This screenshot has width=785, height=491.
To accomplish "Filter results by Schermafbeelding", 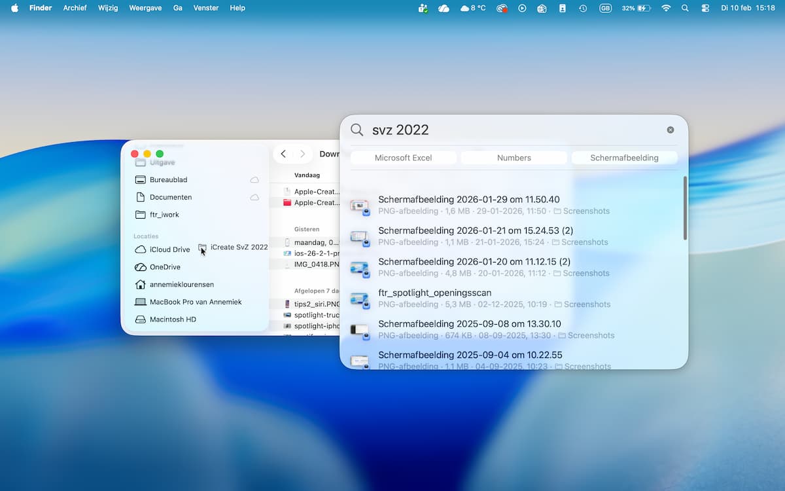I will click(624, 158).
